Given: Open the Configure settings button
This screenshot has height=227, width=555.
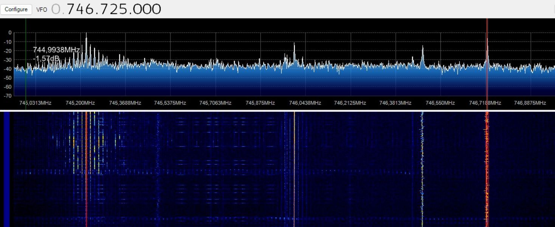Looking at the screenshot, I should click(x=16, y=9).
